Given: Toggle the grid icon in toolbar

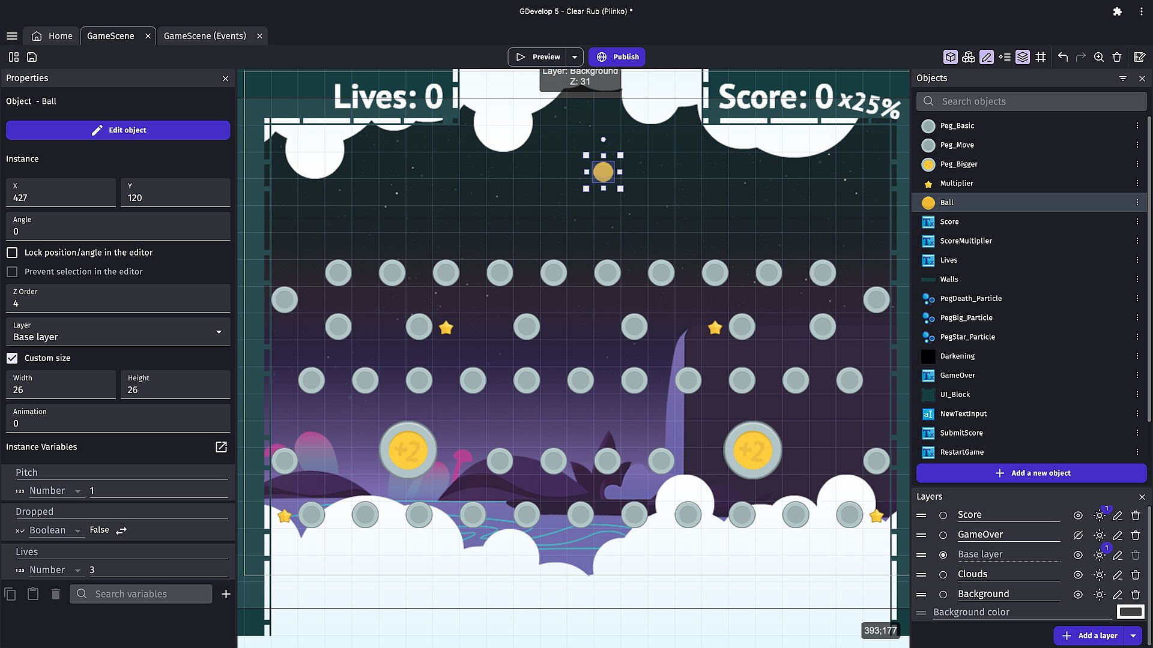Looking at the screenshot, I should (x=1041, y=57).
